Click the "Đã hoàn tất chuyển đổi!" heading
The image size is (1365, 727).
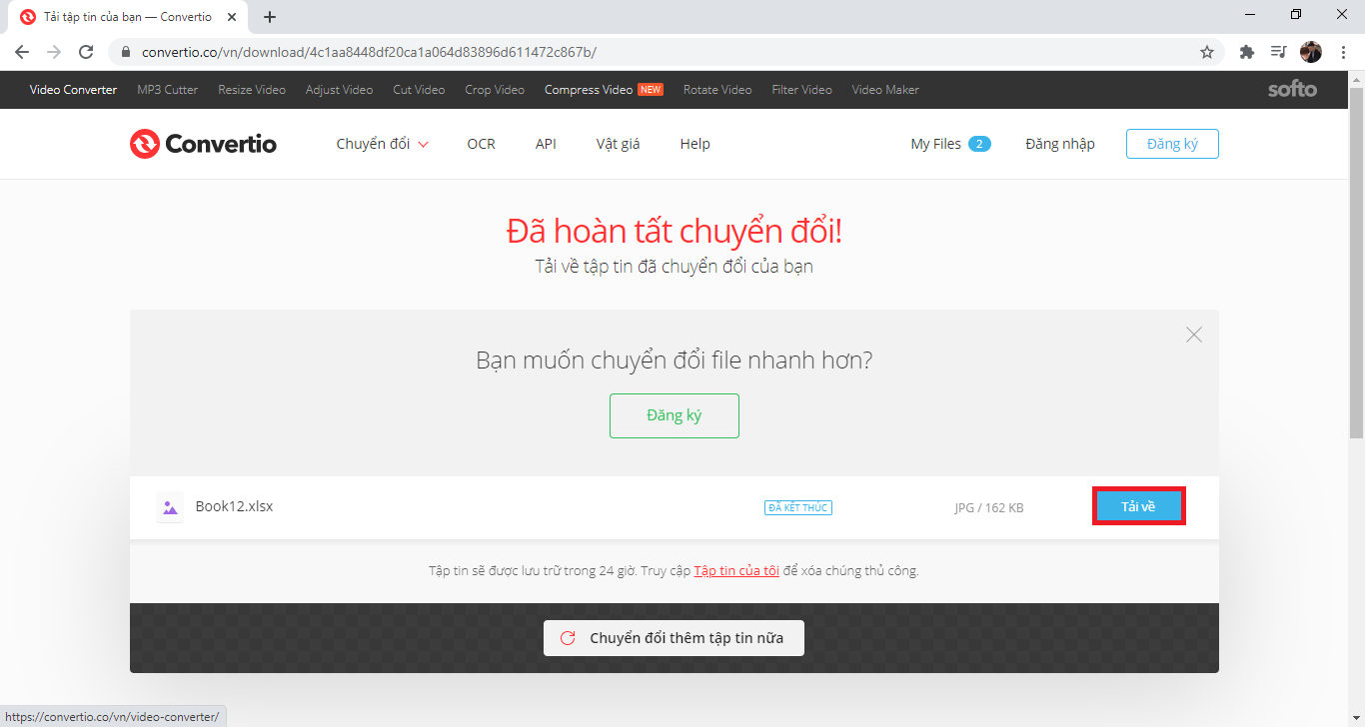tap(675, 231)
